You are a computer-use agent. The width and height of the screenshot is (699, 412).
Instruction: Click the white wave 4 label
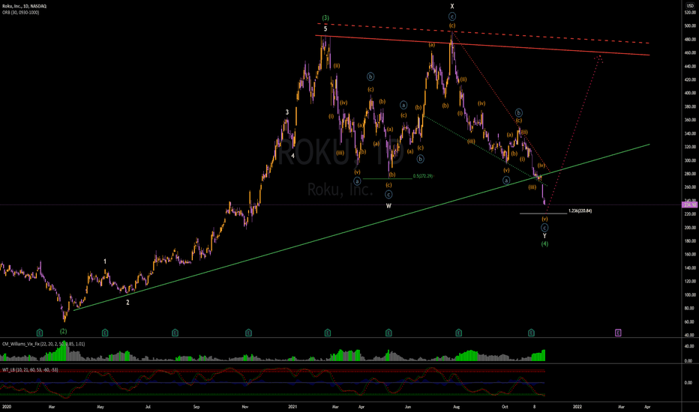[293, 156]
